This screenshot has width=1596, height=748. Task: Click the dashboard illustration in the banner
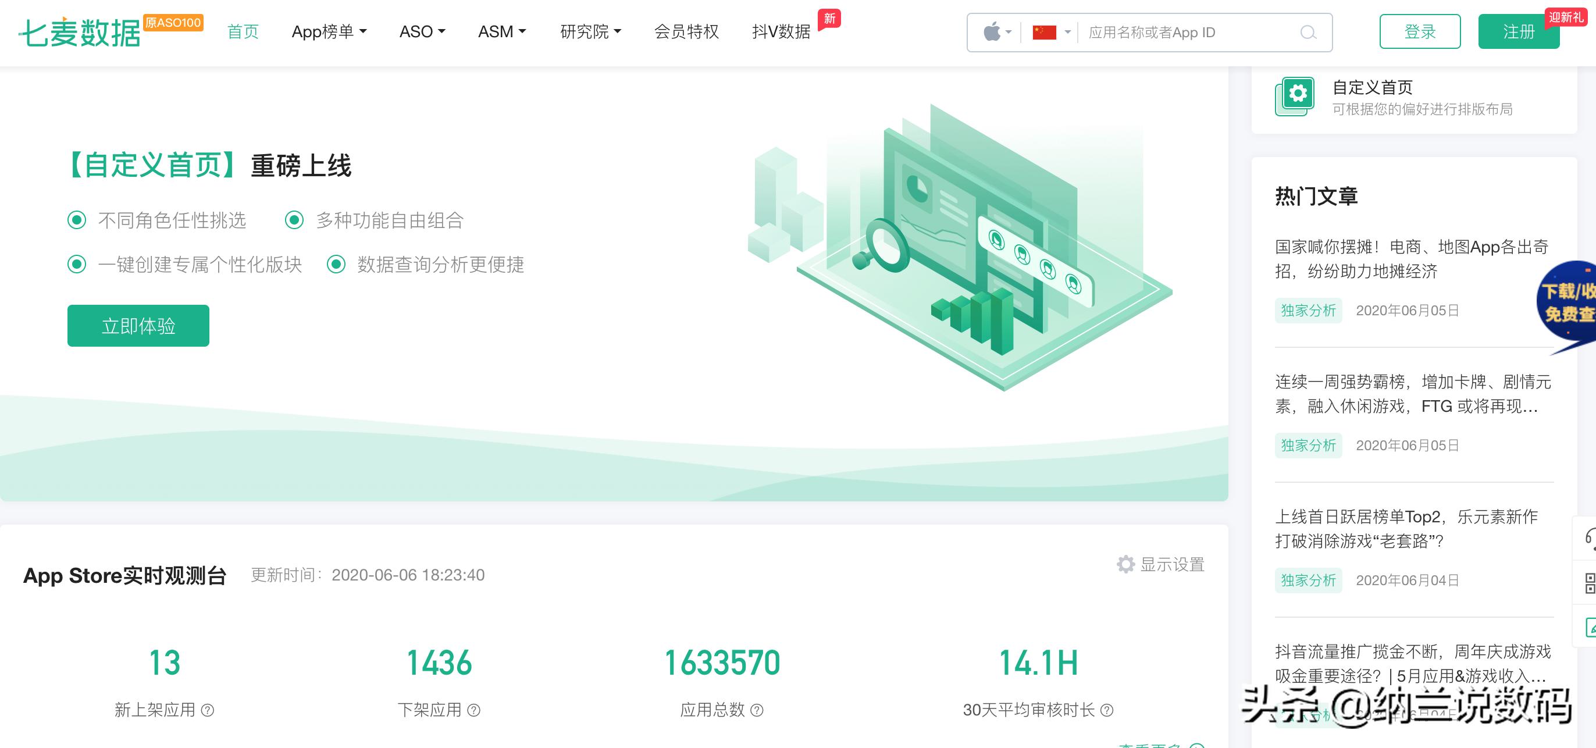coord(960,248)
